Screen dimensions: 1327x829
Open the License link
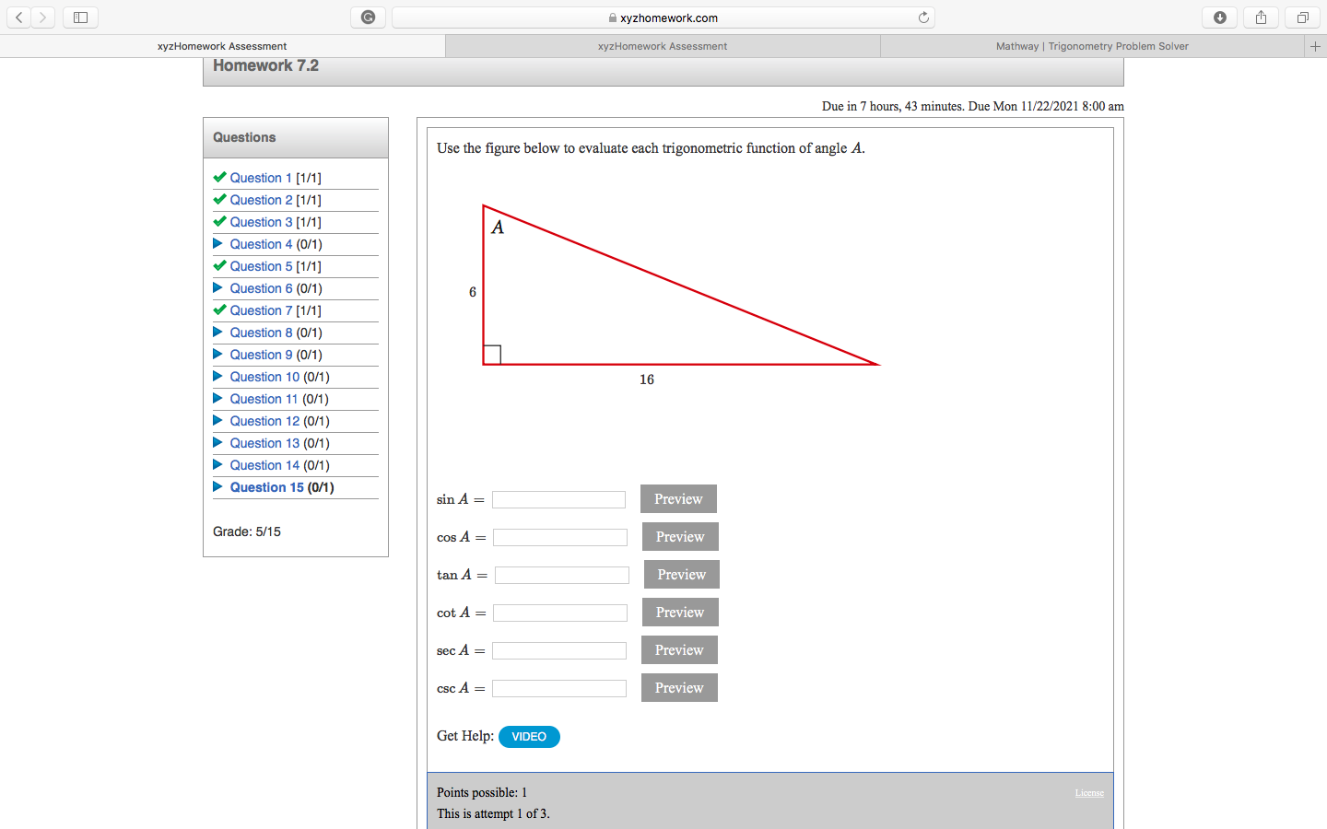point(1089,792)
